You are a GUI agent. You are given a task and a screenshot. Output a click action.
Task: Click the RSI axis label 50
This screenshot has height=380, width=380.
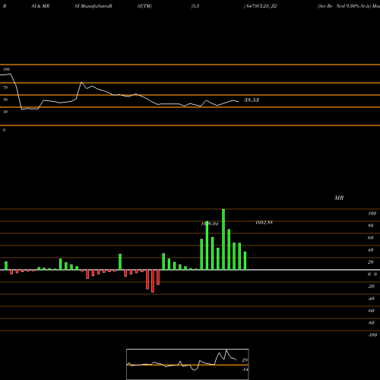coord(5,100)
